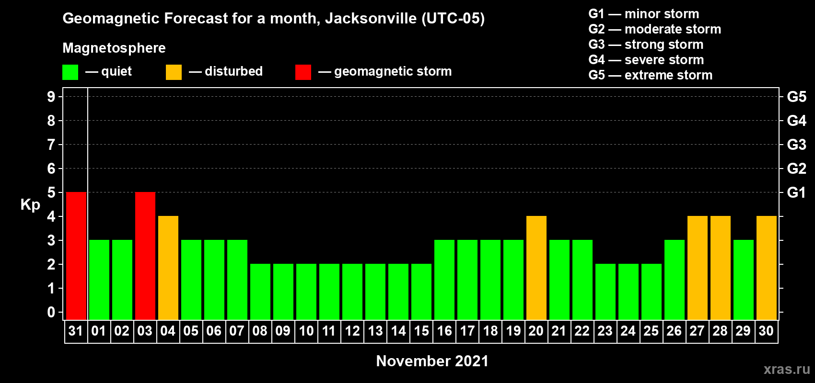Click G4 label on right axis
The height and width of the screenshot is (383, 815).
coord(796,121)
